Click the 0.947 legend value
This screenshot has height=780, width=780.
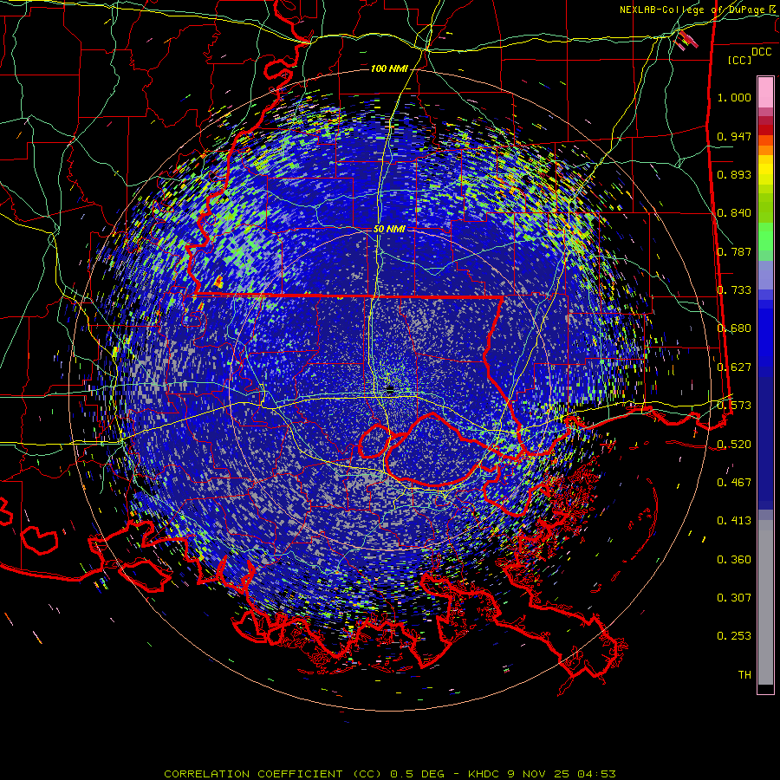(734, 136)
